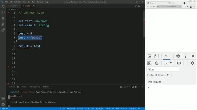Select the Terminal panel tab

[x=46, y=87]
